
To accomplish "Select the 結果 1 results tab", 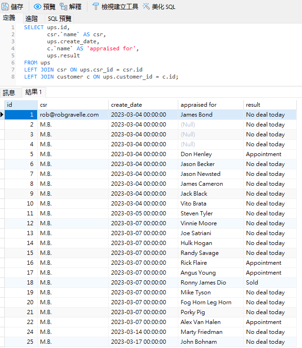I will (x=33, y=92).
